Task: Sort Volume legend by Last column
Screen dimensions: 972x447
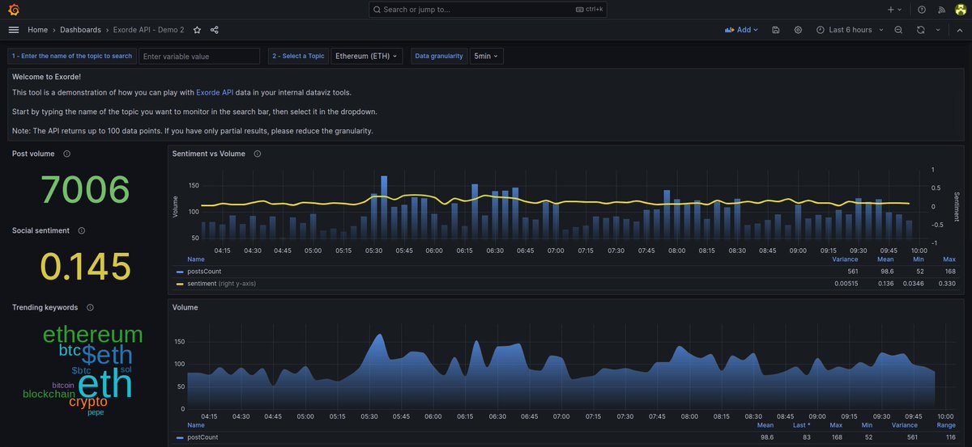Action: 802,425
